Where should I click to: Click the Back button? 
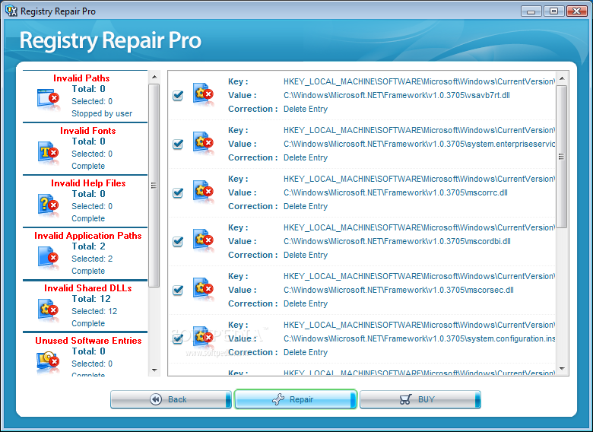[170, 399]
